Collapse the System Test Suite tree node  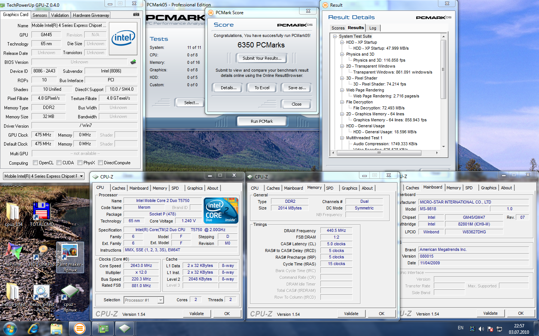[x=335, y=36]
